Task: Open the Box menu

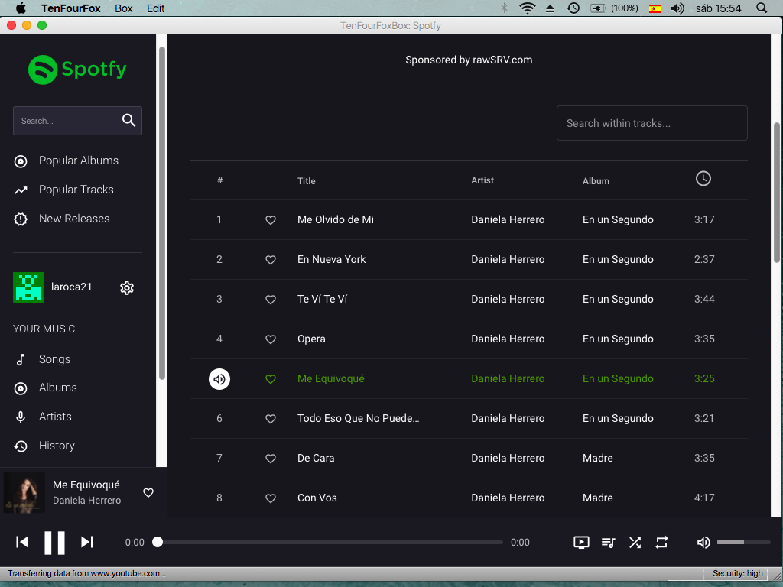Action: click(x=123, y=8)
